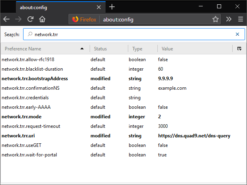Open the column picker at the header's right end
The image size is (247, 185).
coord(239,48)
